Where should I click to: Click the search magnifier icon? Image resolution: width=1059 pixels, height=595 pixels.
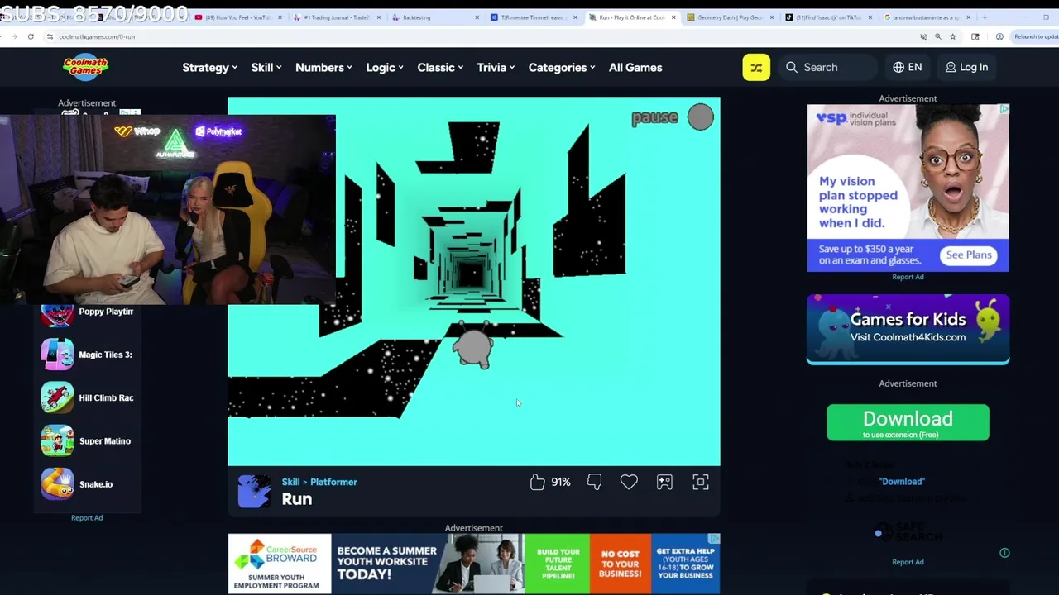(x=792, y=67)
